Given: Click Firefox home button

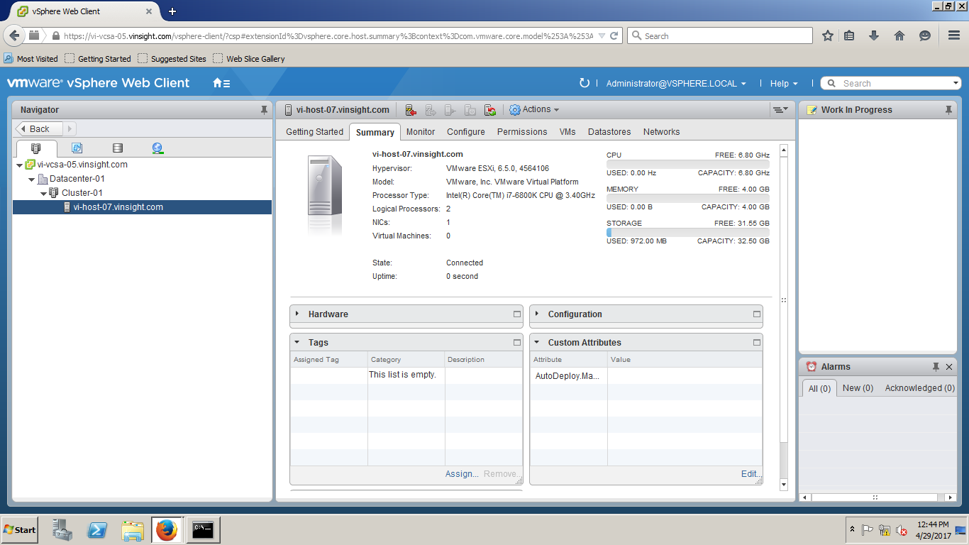Looking at the screenshot, I should pyautogui.click(x=899, y=35).
